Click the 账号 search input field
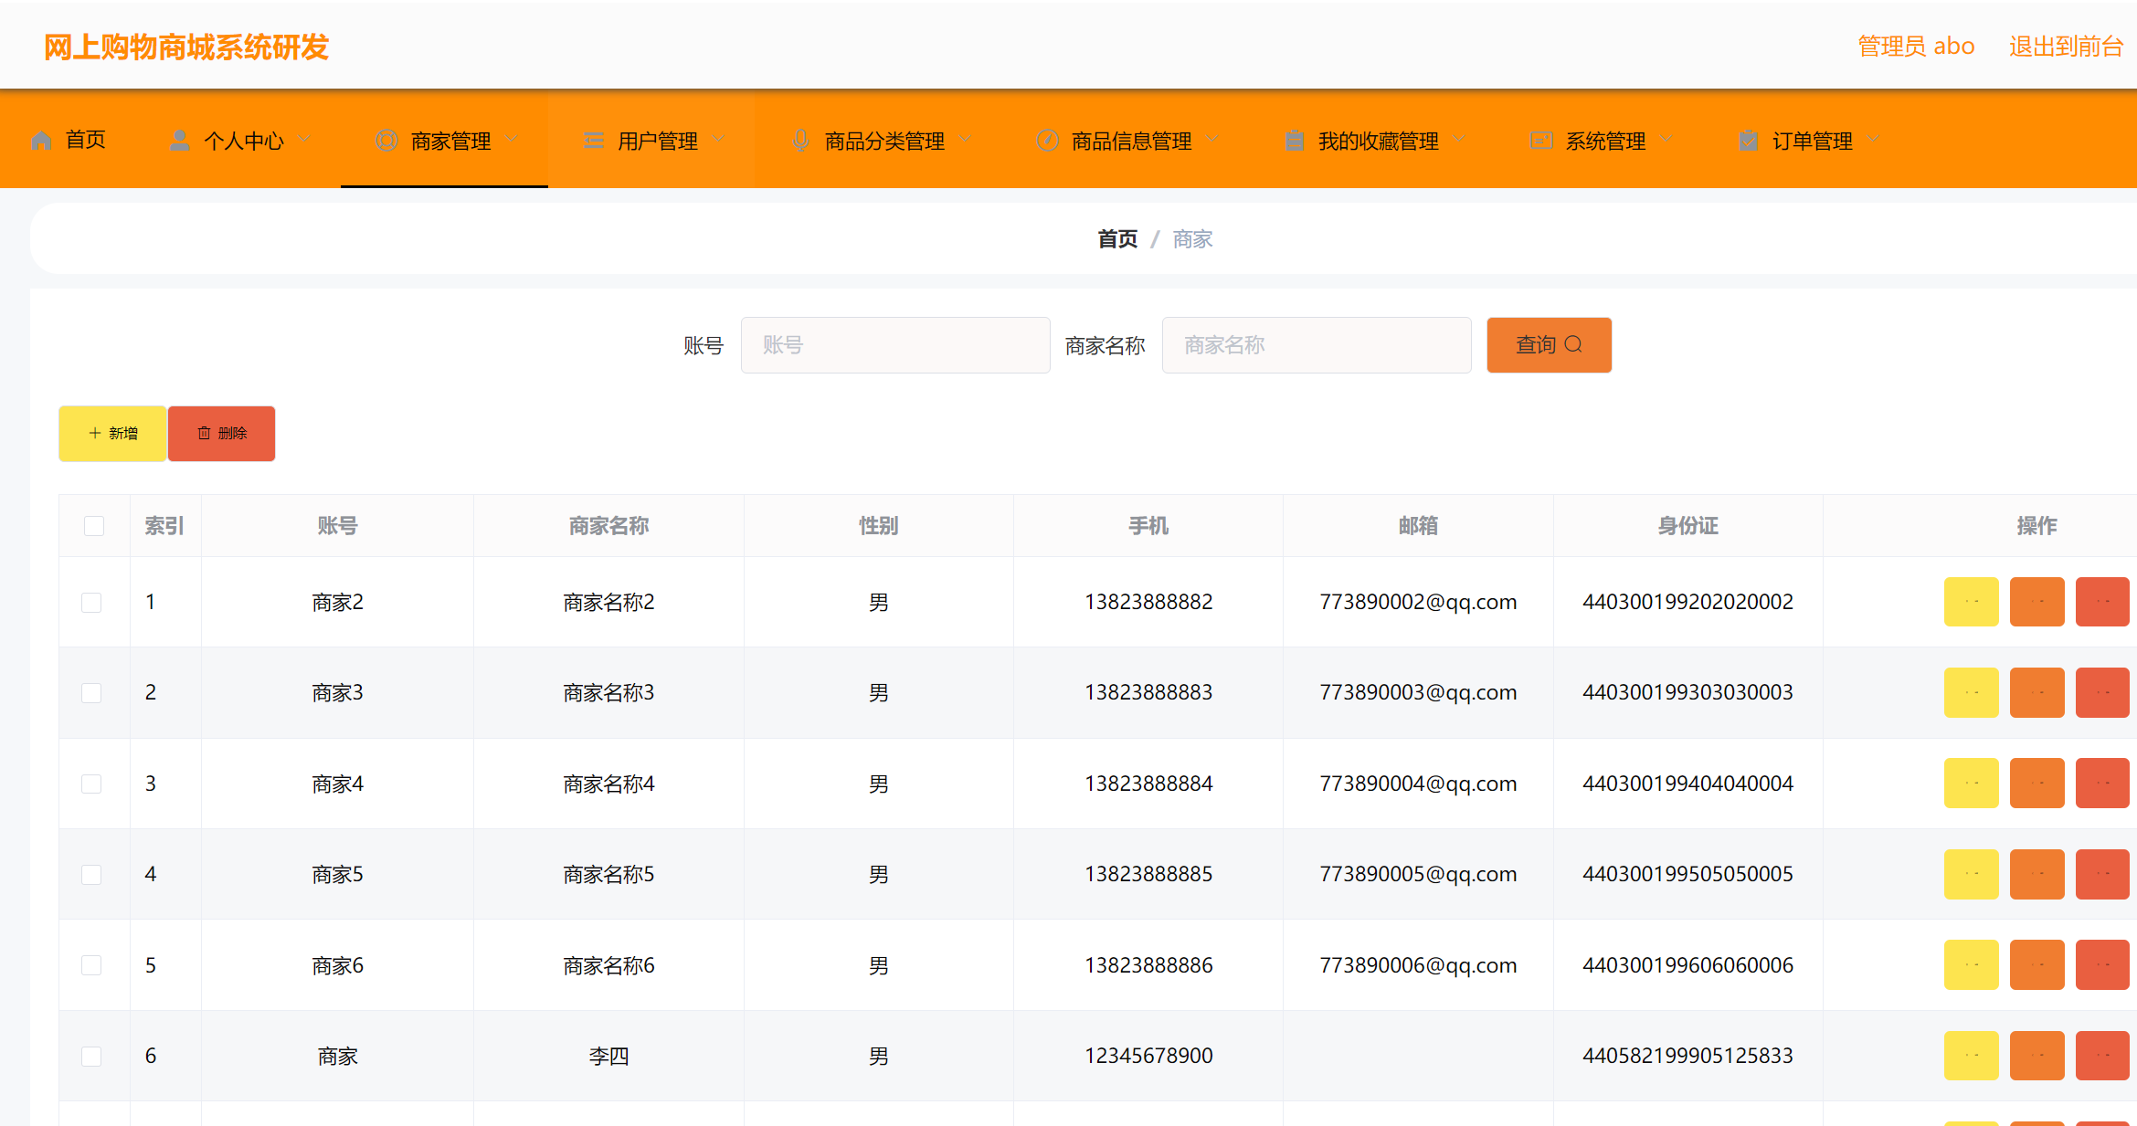Screen dimensions: 2137x1126 click(894, 344)
